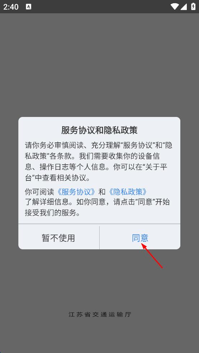This screenshot has width=199, height=353.
Task: Choose 暂不使用 to decline the agreement
Action: point(58,238)
